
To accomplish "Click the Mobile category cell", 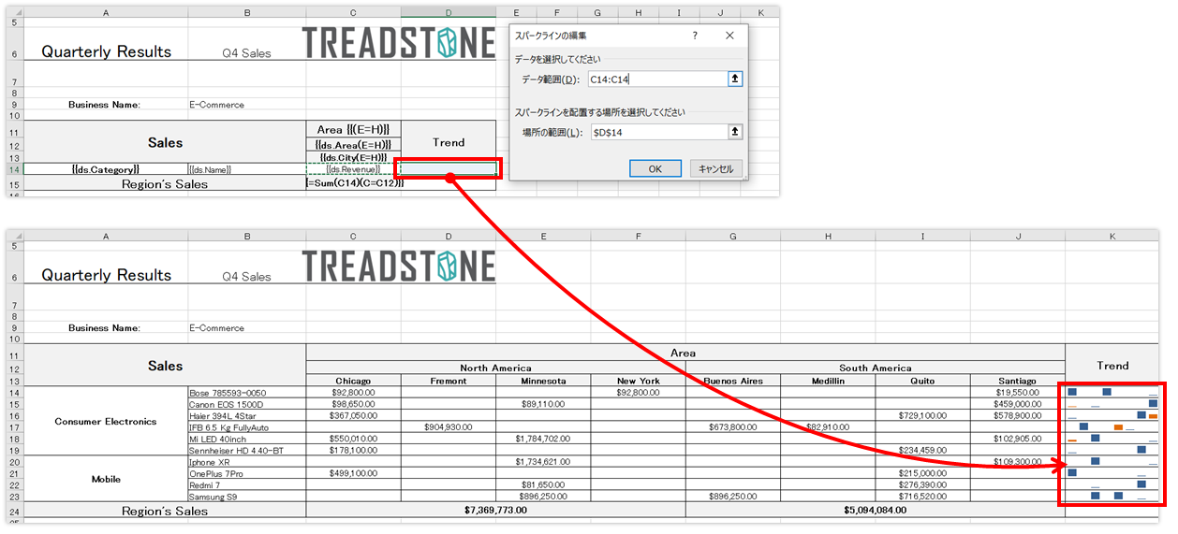I will click(105, 479).
